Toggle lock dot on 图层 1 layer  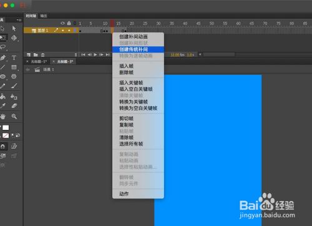(x=69, y=31)
